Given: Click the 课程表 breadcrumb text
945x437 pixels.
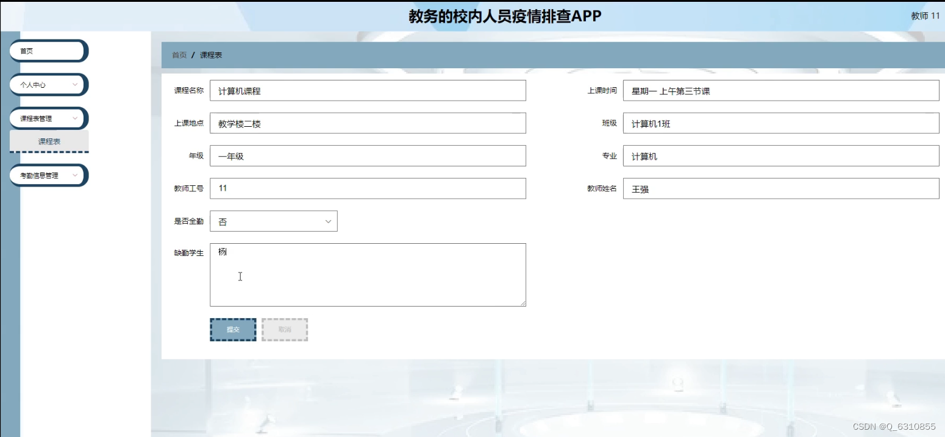Looking at the screenshot, I should click(211, 55).
